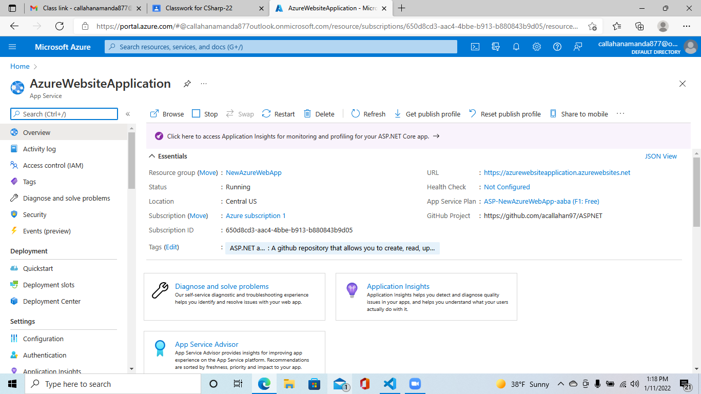This screenshot has width=701, height=394.
Task: Open File Explorer from taskbar
Action: point(289,384)
